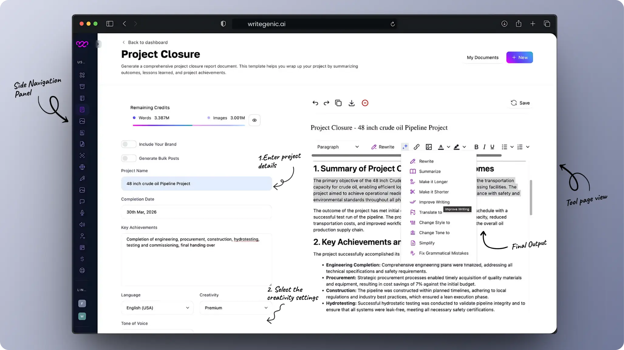Image resolution: width=624 pixels, height=350 pixels.
Task: Open a new browser tab
Action: pyautogui.click(x=533, y=24)
